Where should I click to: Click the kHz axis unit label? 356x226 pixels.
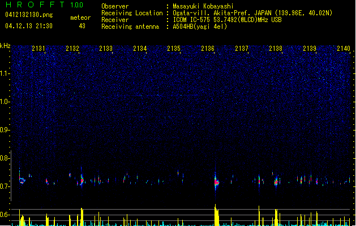(5, 46)
